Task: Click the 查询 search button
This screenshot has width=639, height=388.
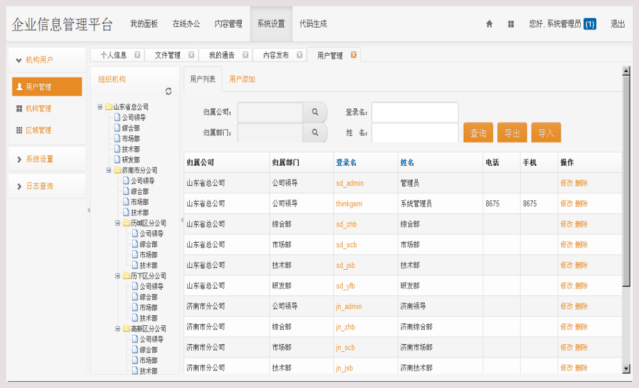Action: tap(477, 133)
